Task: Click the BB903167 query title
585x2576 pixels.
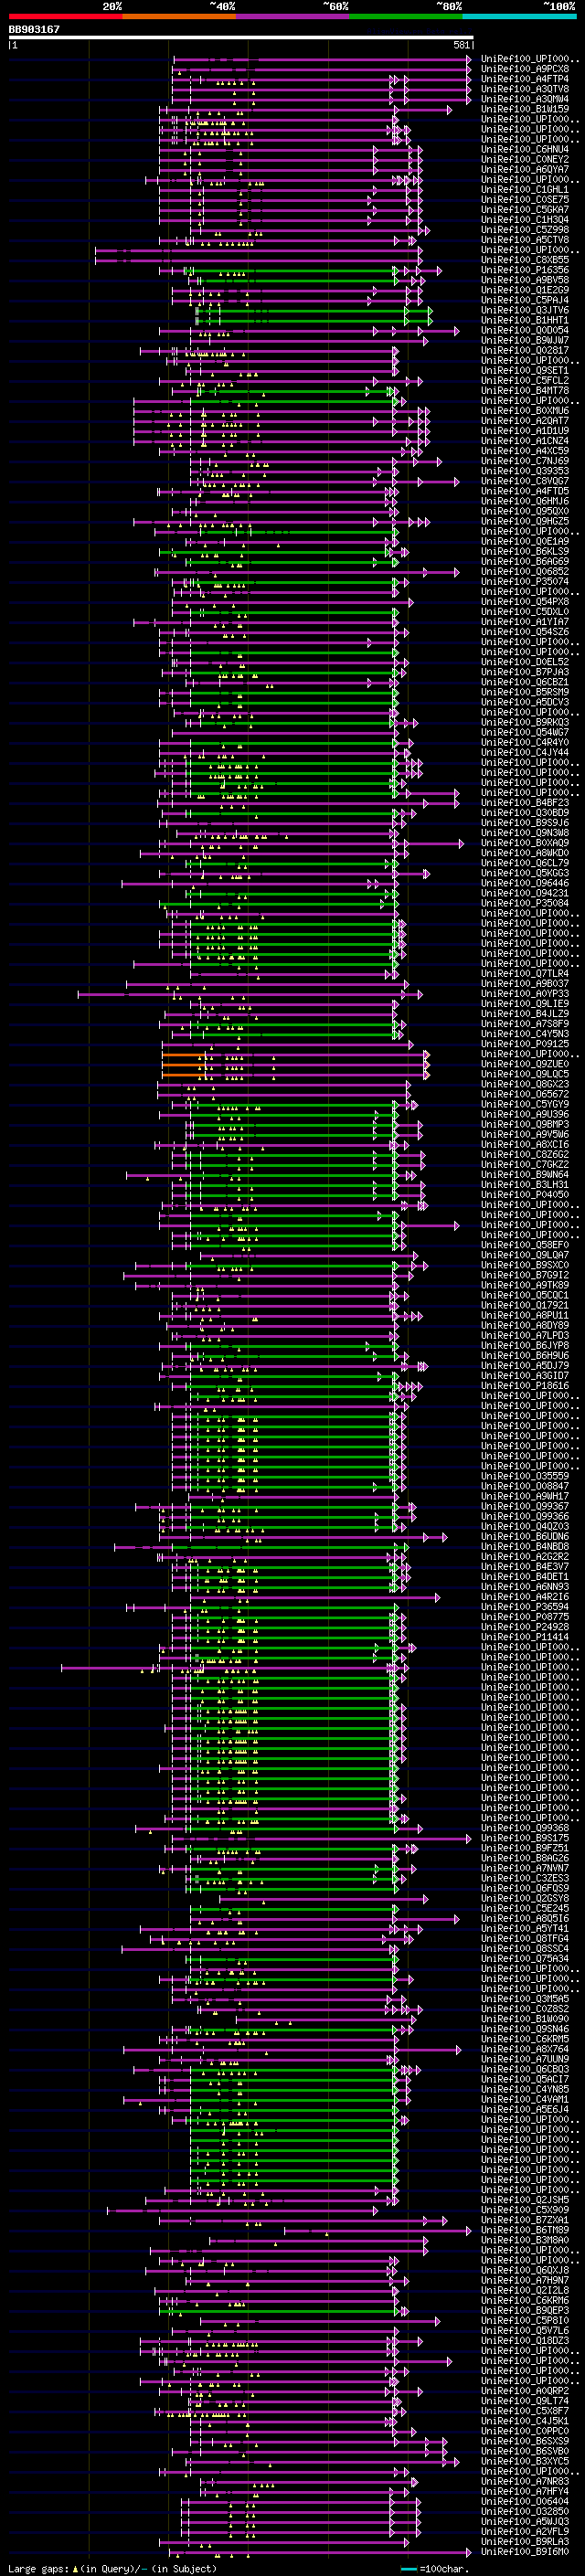Action: (x=34, y=29)
